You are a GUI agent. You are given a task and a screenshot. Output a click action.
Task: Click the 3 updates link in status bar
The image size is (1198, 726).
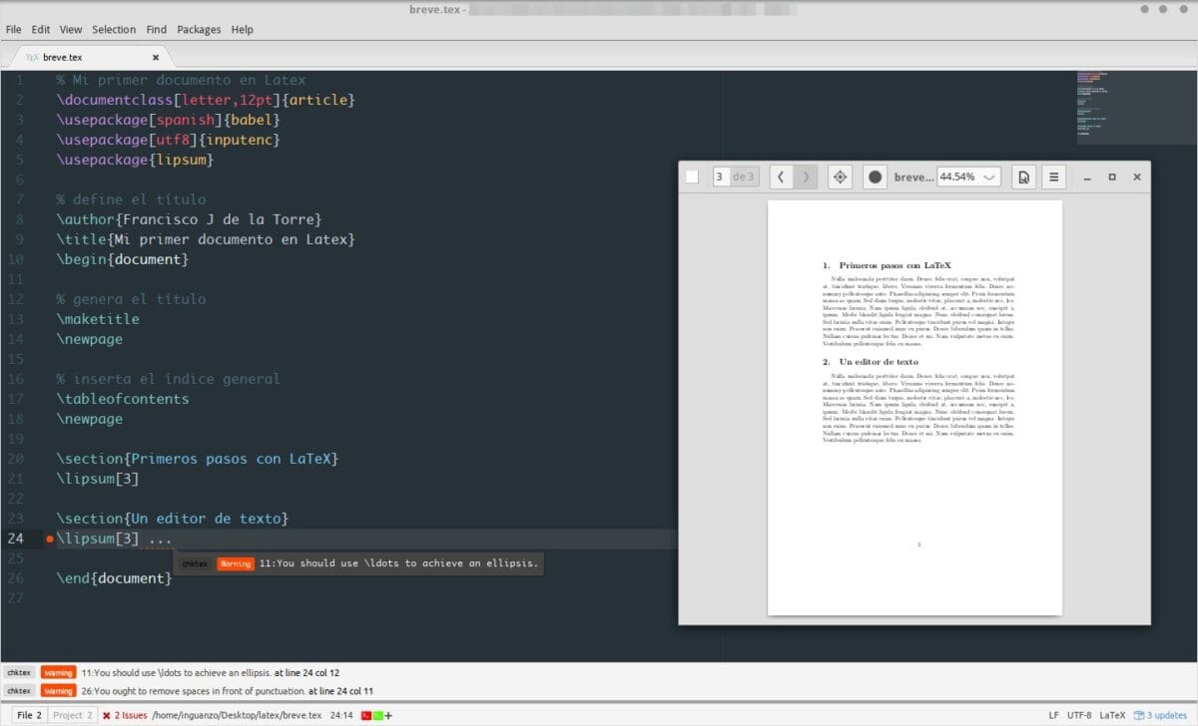point(1161,714)
